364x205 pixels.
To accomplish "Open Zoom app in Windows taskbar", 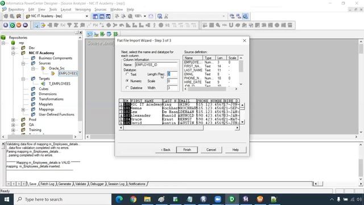I will pos(218,199).
